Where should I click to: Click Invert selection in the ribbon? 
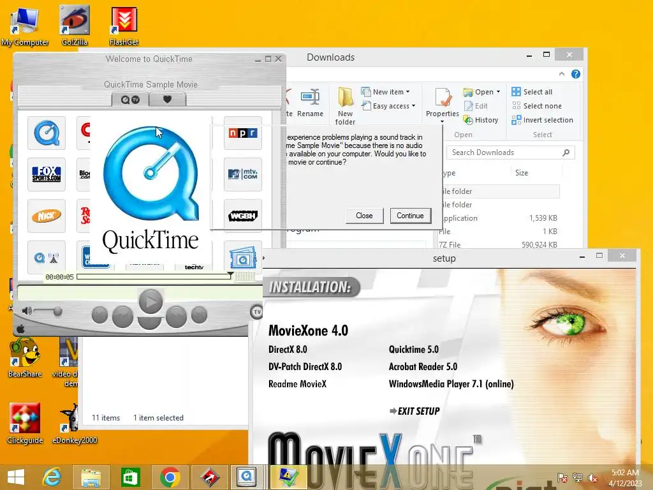[542, 120]
